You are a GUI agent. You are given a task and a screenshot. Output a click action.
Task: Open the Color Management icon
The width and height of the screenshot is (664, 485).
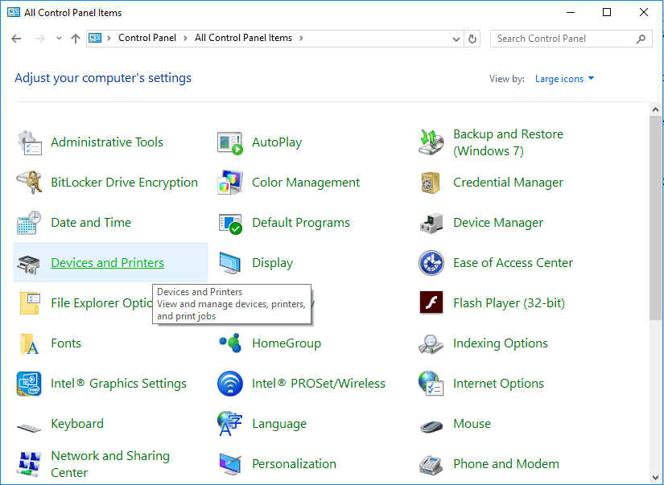point(230,183)
